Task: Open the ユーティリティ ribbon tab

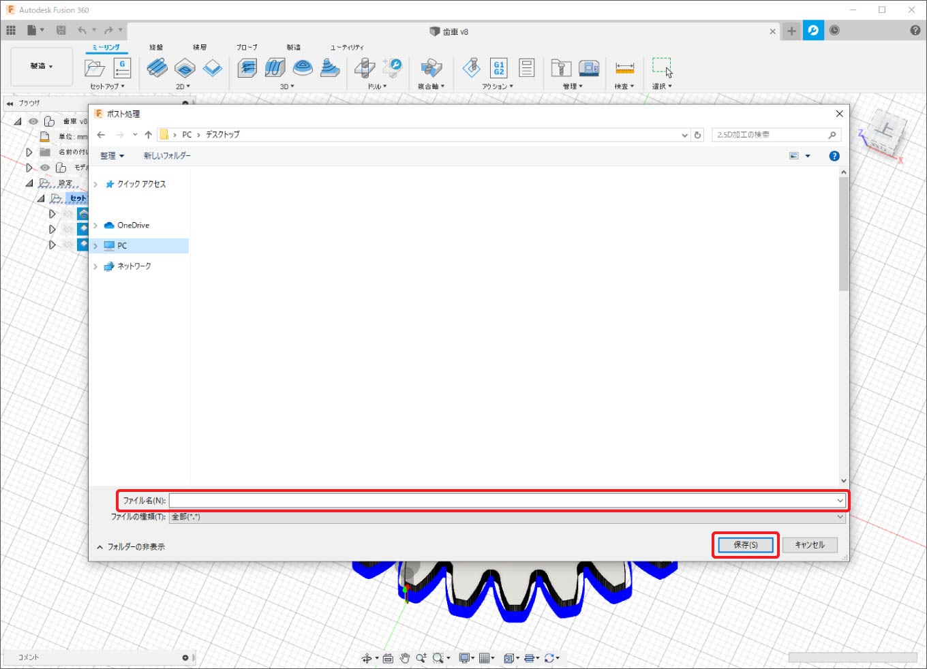Action: pyautogui.click(x=347, y=48)
